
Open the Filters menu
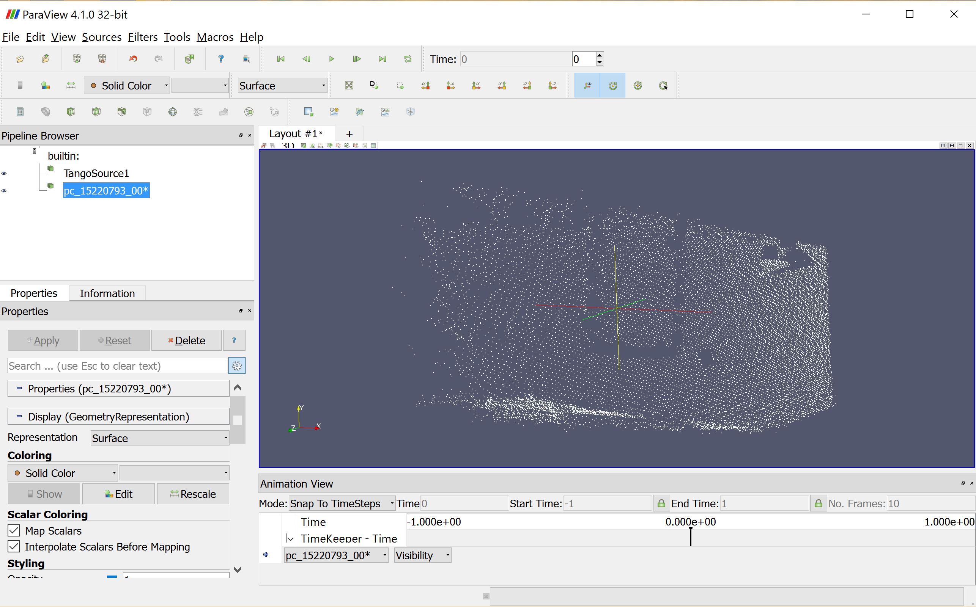pos(143,37)
